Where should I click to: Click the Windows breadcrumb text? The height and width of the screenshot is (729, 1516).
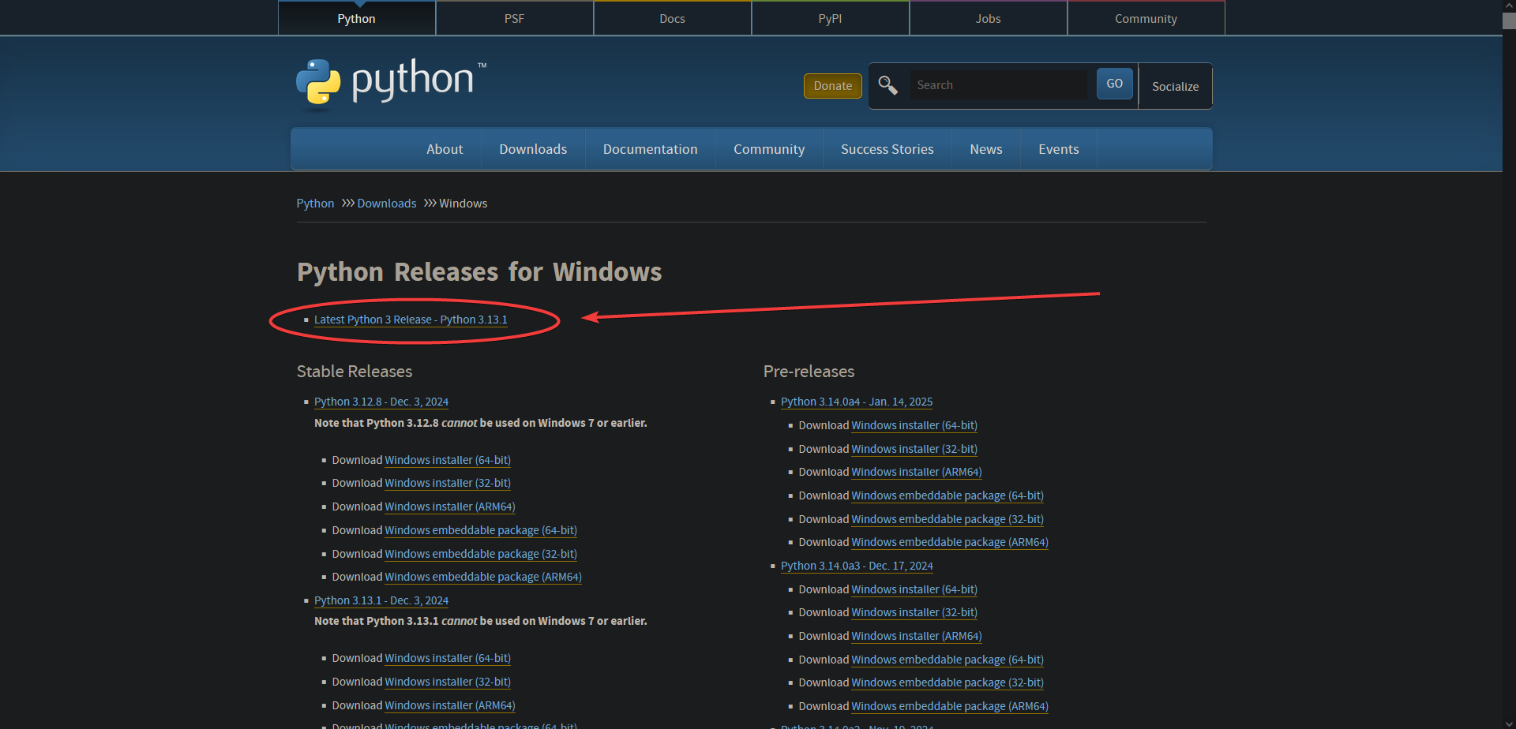(x=463, y=204)
